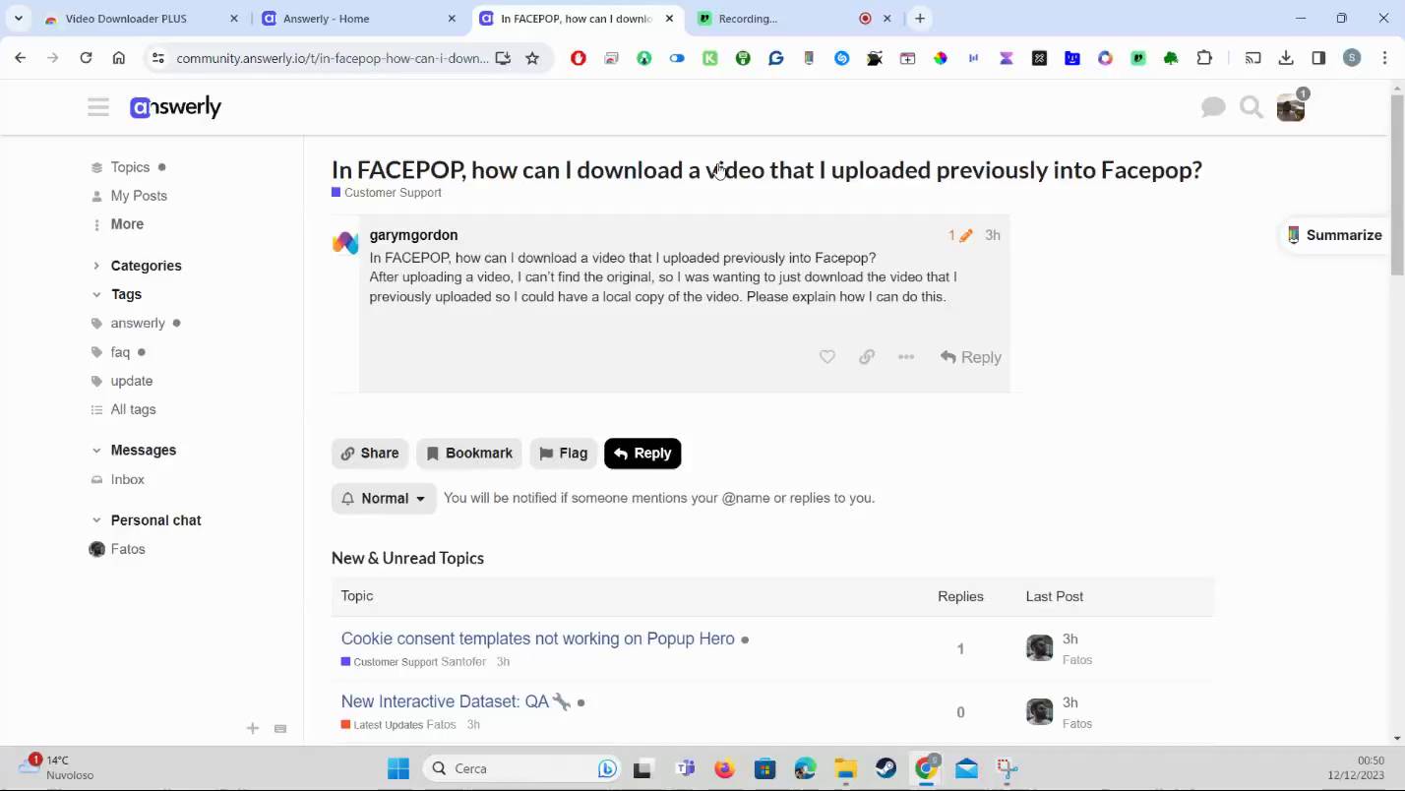Click the Summarize button
This screenshot has width=1405, height=791.
pyautogui.click(x=1334, y=235)
